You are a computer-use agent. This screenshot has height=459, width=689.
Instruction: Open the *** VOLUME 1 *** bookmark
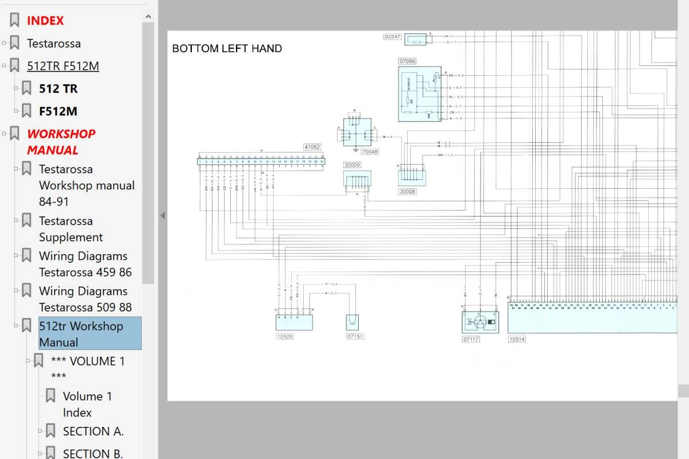point(88,368)
